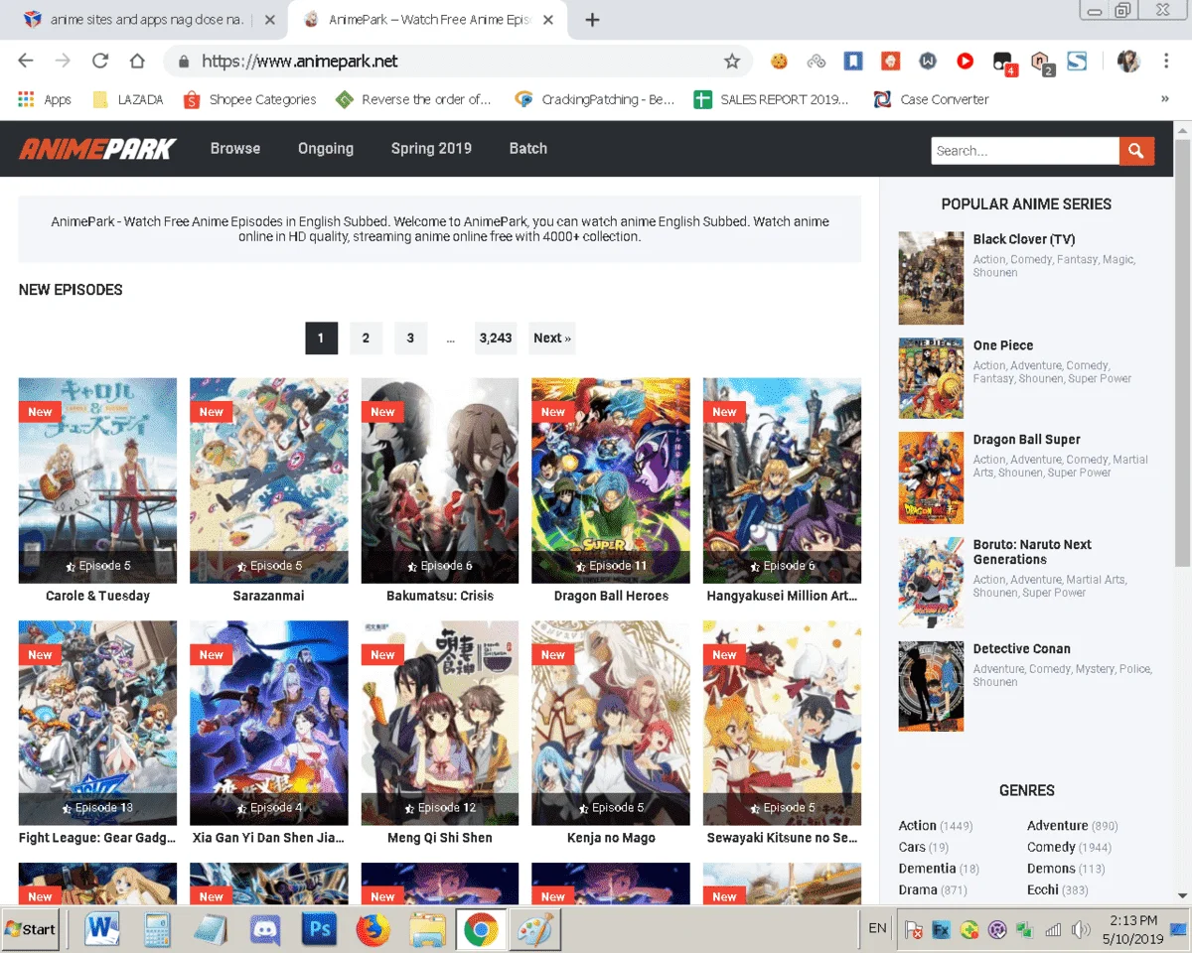Open Calculator from the taskbar
Image resolution: width=1192 pixels, height=953 pixels.
click(x=157, y=930)
